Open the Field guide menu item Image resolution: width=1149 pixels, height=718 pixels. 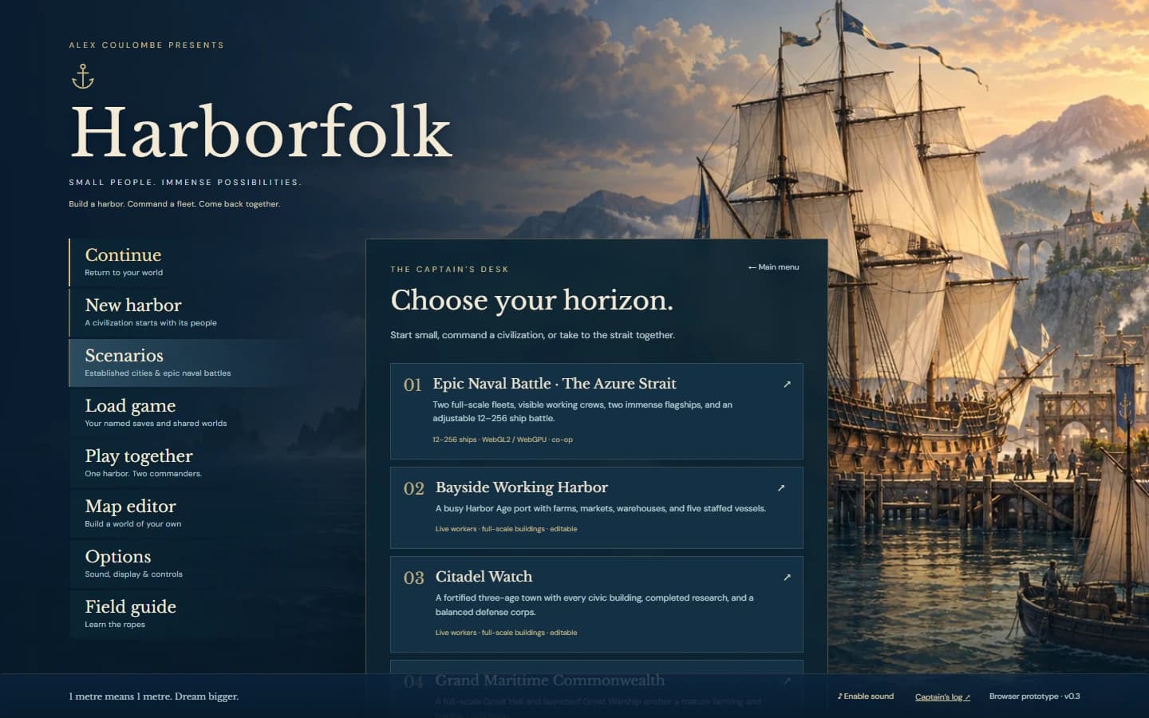coord(188,614)
